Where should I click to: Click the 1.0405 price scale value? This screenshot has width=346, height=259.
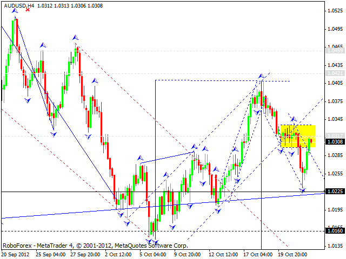coord(335,83)
